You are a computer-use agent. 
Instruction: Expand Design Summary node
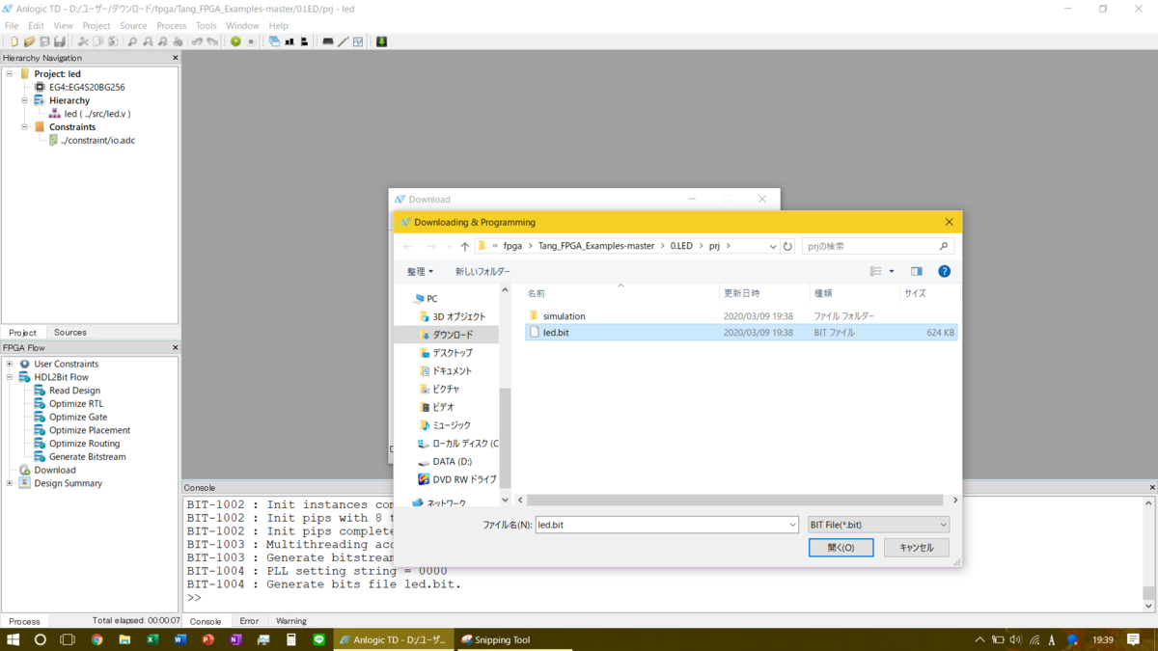point(10,483)
